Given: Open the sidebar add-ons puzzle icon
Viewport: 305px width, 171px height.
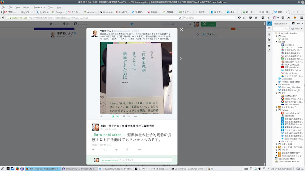Looking at the screenshot, I should click(x=269, y=40).
